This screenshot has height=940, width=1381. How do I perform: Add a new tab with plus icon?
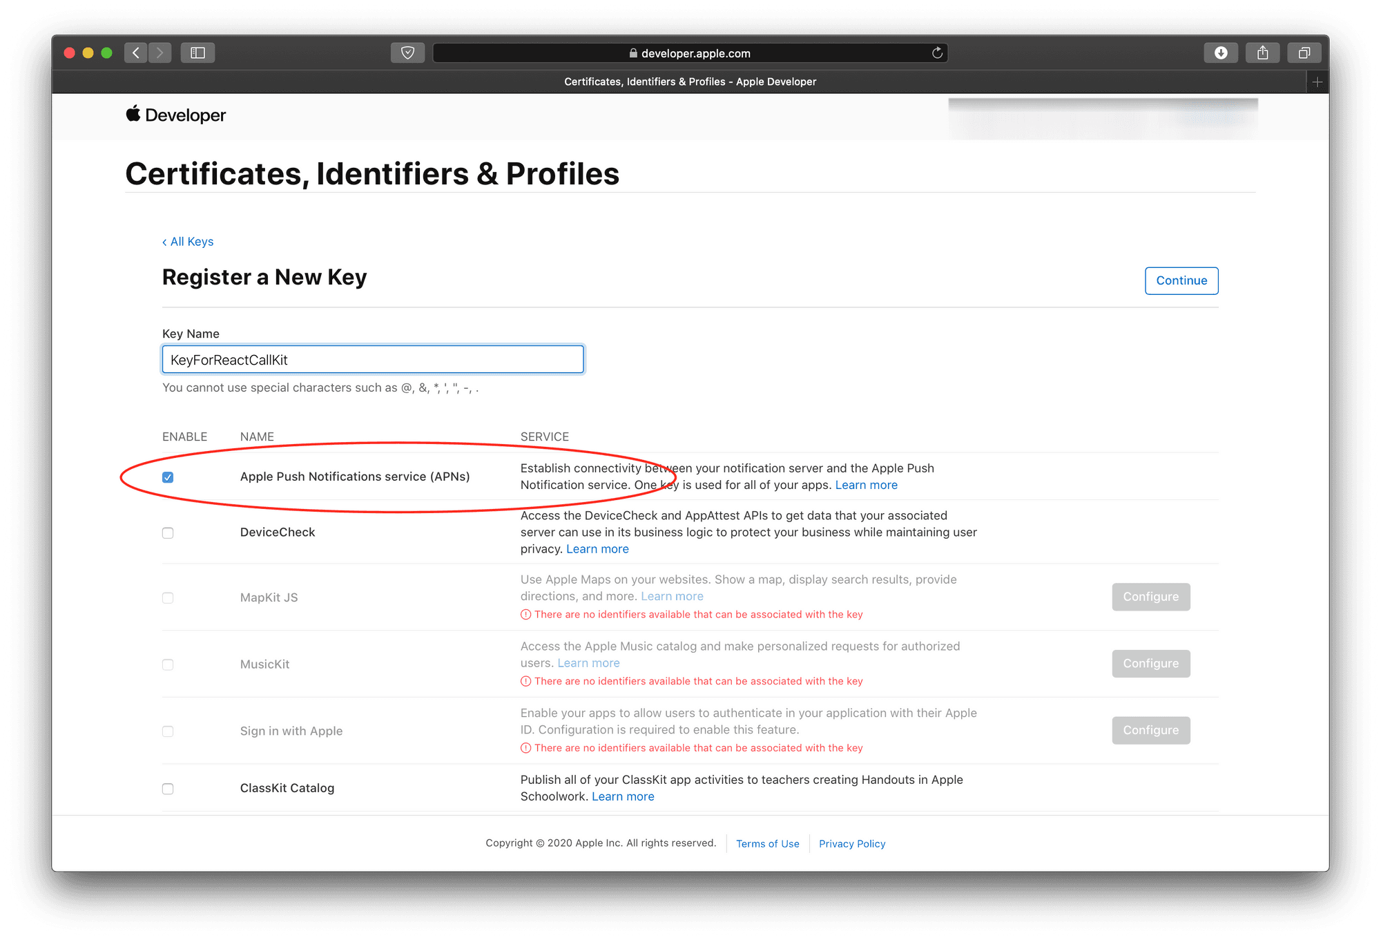click(x=1317, y=82)
